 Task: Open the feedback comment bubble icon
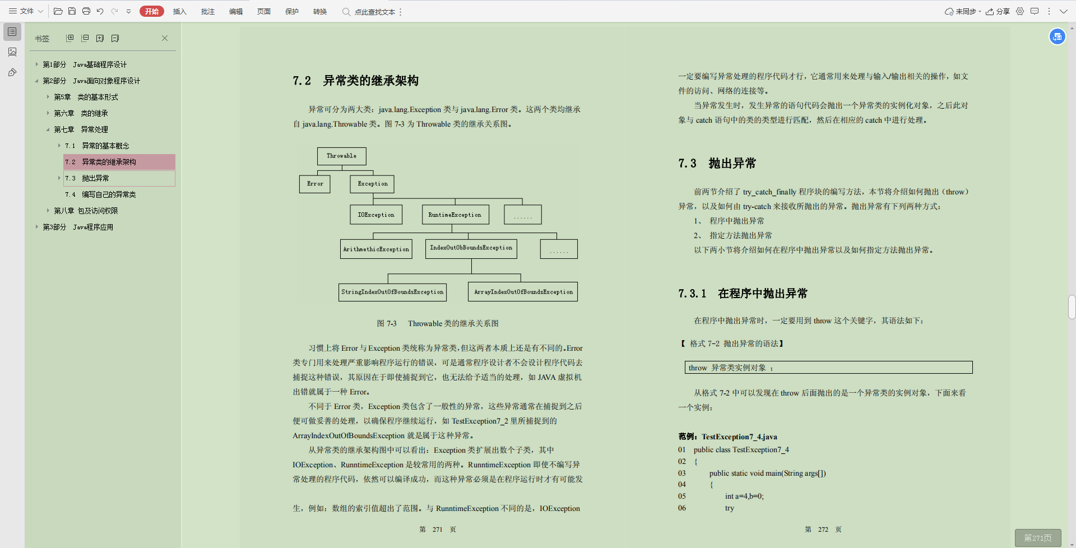[1035, 11]
